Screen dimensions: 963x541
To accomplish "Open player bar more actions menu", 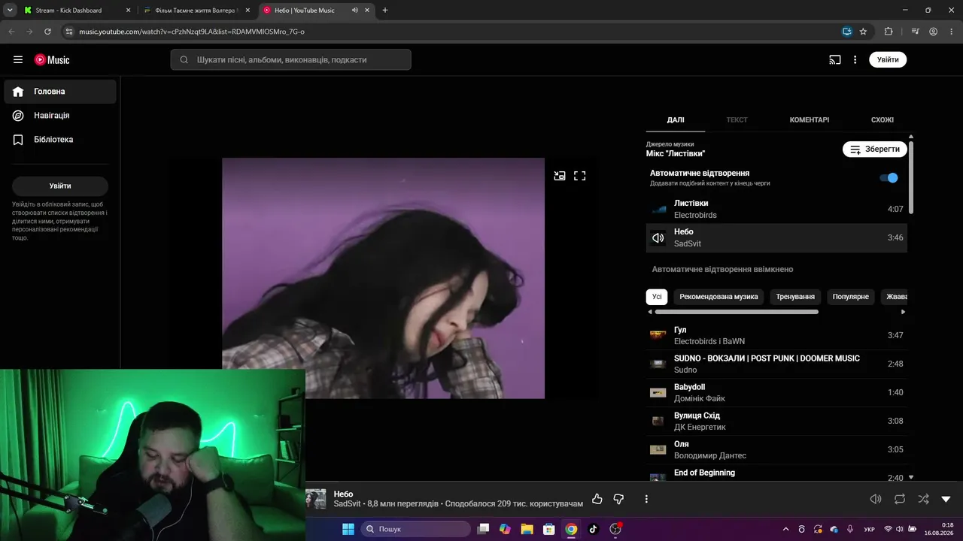I will (646, 499).
